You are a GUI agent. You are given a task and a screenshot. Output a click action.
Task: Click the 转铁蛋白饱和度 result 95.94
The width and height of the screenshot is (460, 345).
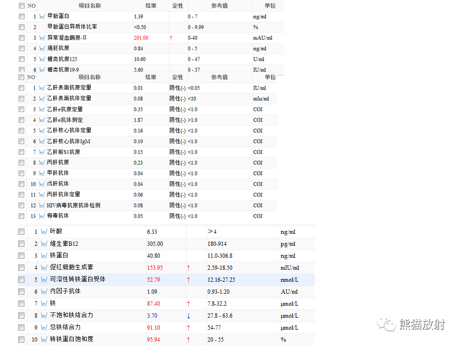[x=153, y=339]
